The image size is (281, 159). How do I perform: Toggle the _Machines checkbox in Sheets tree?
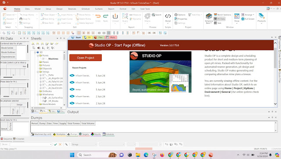point(43,58)
